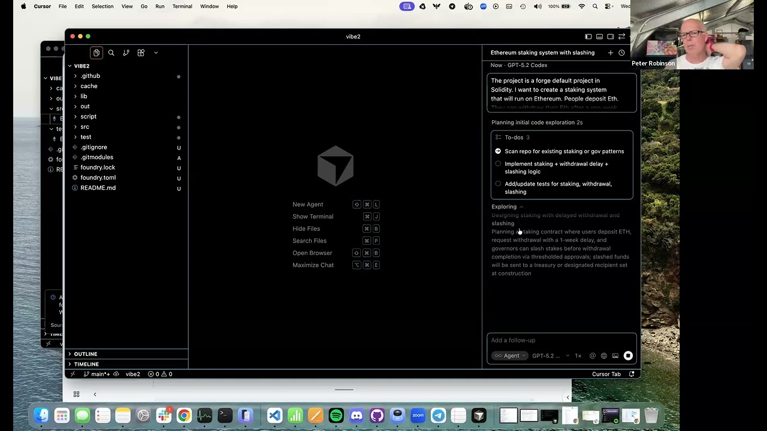Expand the .github folder

tap(90, 76)
